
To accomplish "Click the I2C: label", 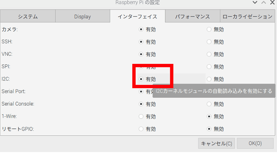I will pyautogui.click(x=6, y=79).
